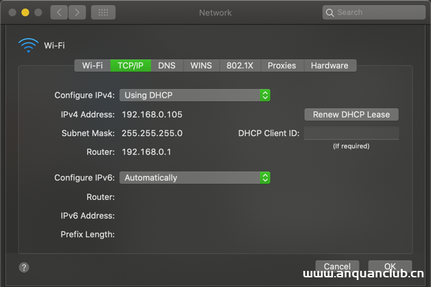Open the Configure IPv6 dropdown
This screenshot has height=287, width=431.
[x=194, y=177]
